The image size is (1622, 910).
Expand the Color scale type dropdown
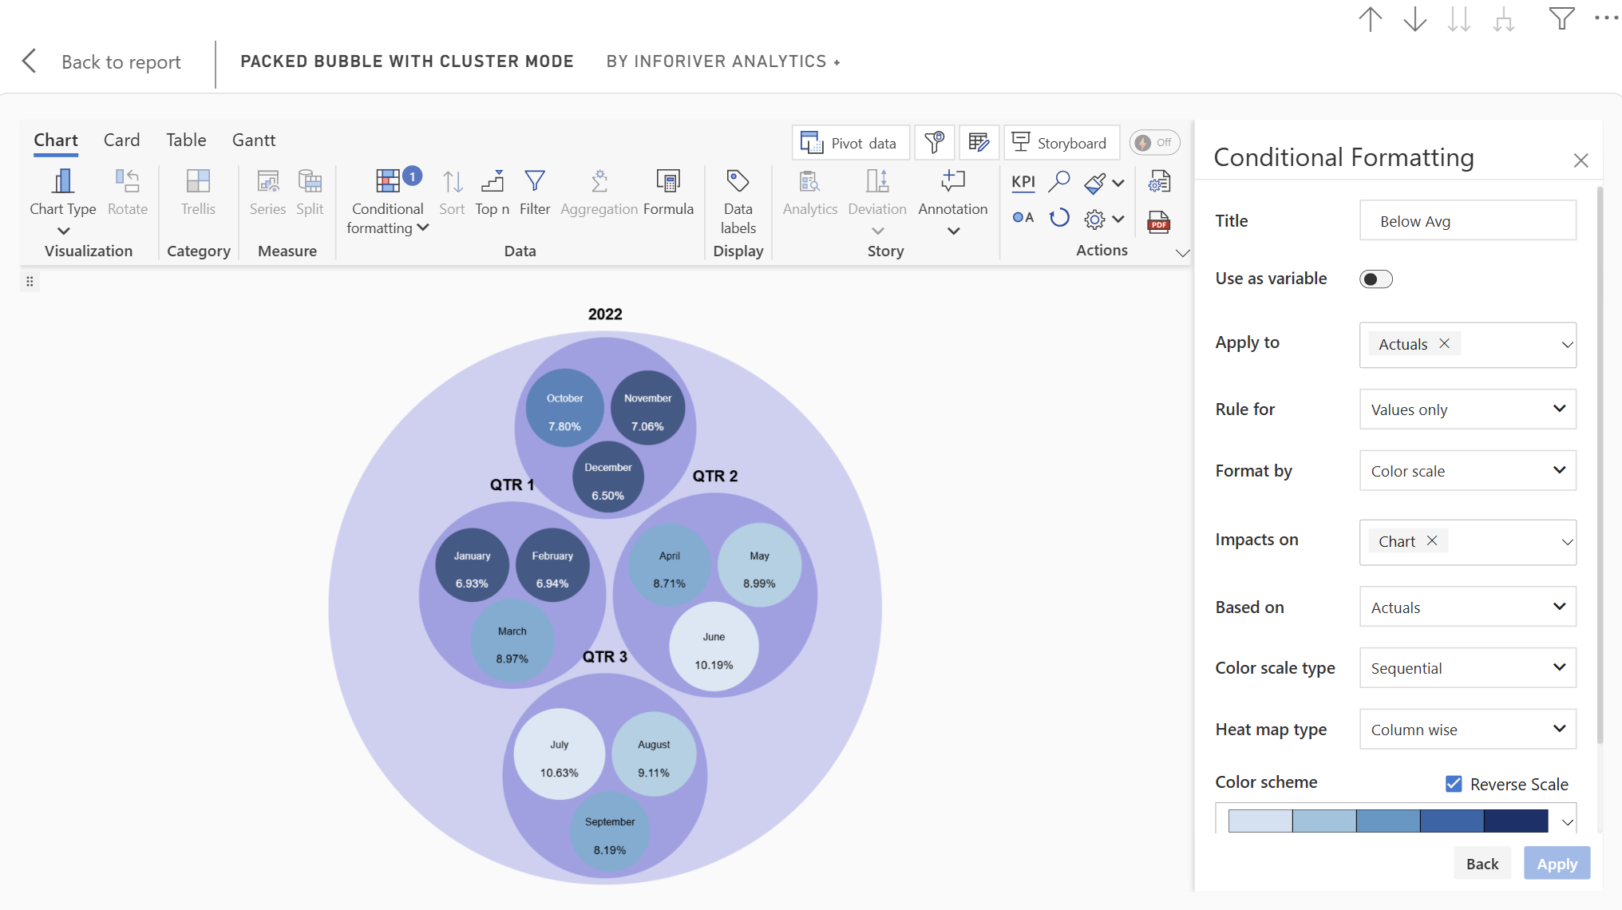coord(1467,668)
